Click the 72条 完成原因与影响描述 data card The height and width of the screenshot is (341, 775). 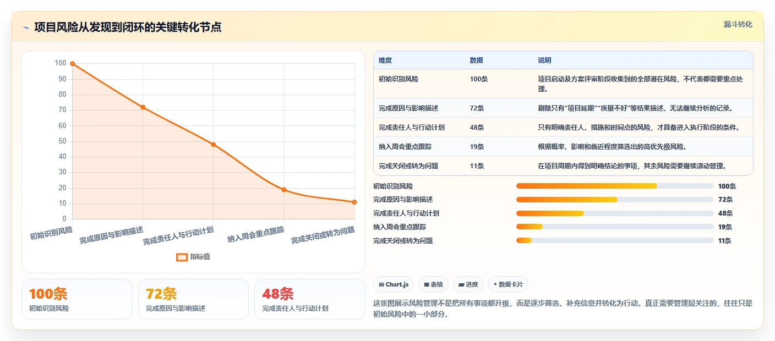pos(193,299)
